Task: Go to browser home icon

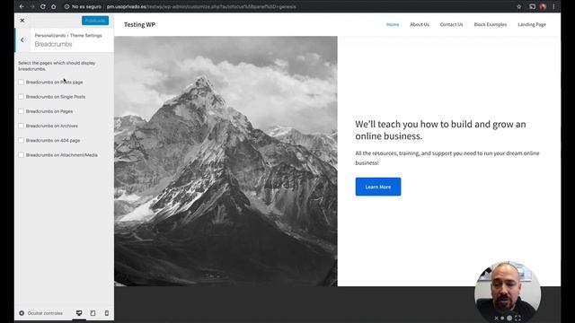Action: [54, 6]
